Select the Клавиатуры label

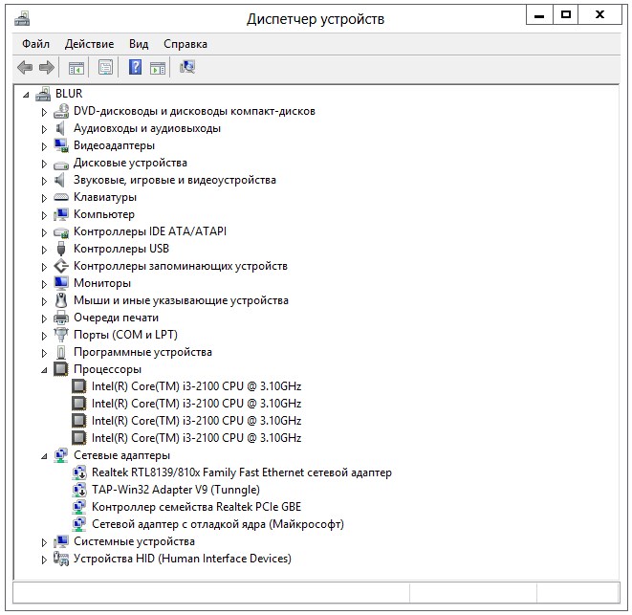click(x=105, y=197)
